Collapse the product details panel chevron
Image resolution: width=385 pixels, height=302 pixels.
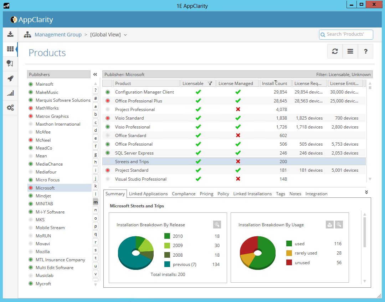(x=366, y=192)
